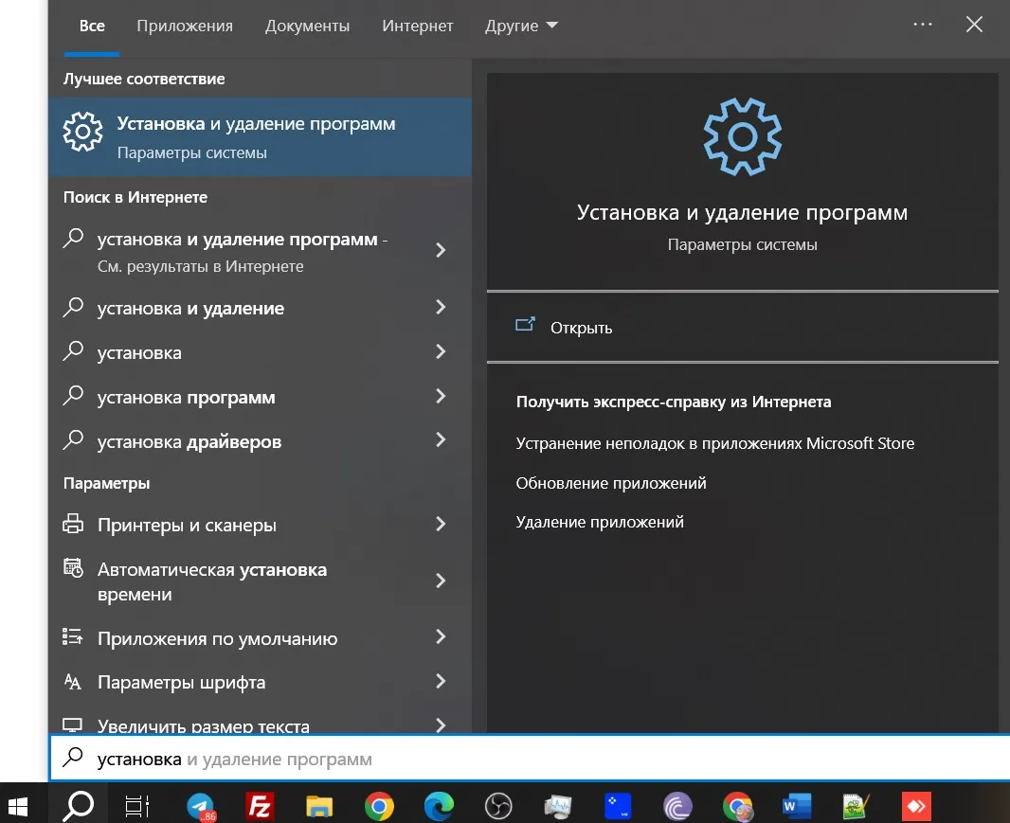The width and height of the screenshot is (1010, 823).
Task: Expand arrow next to 'Принтеры и сканеры'
Action: (x=441, y=524)
